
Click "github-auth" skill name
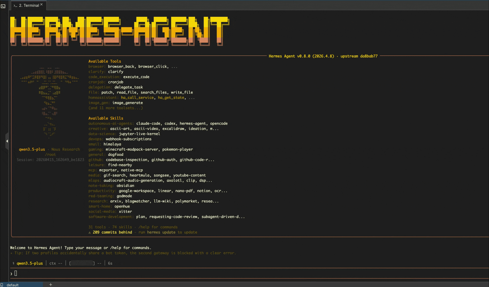[x=163, y=160]
